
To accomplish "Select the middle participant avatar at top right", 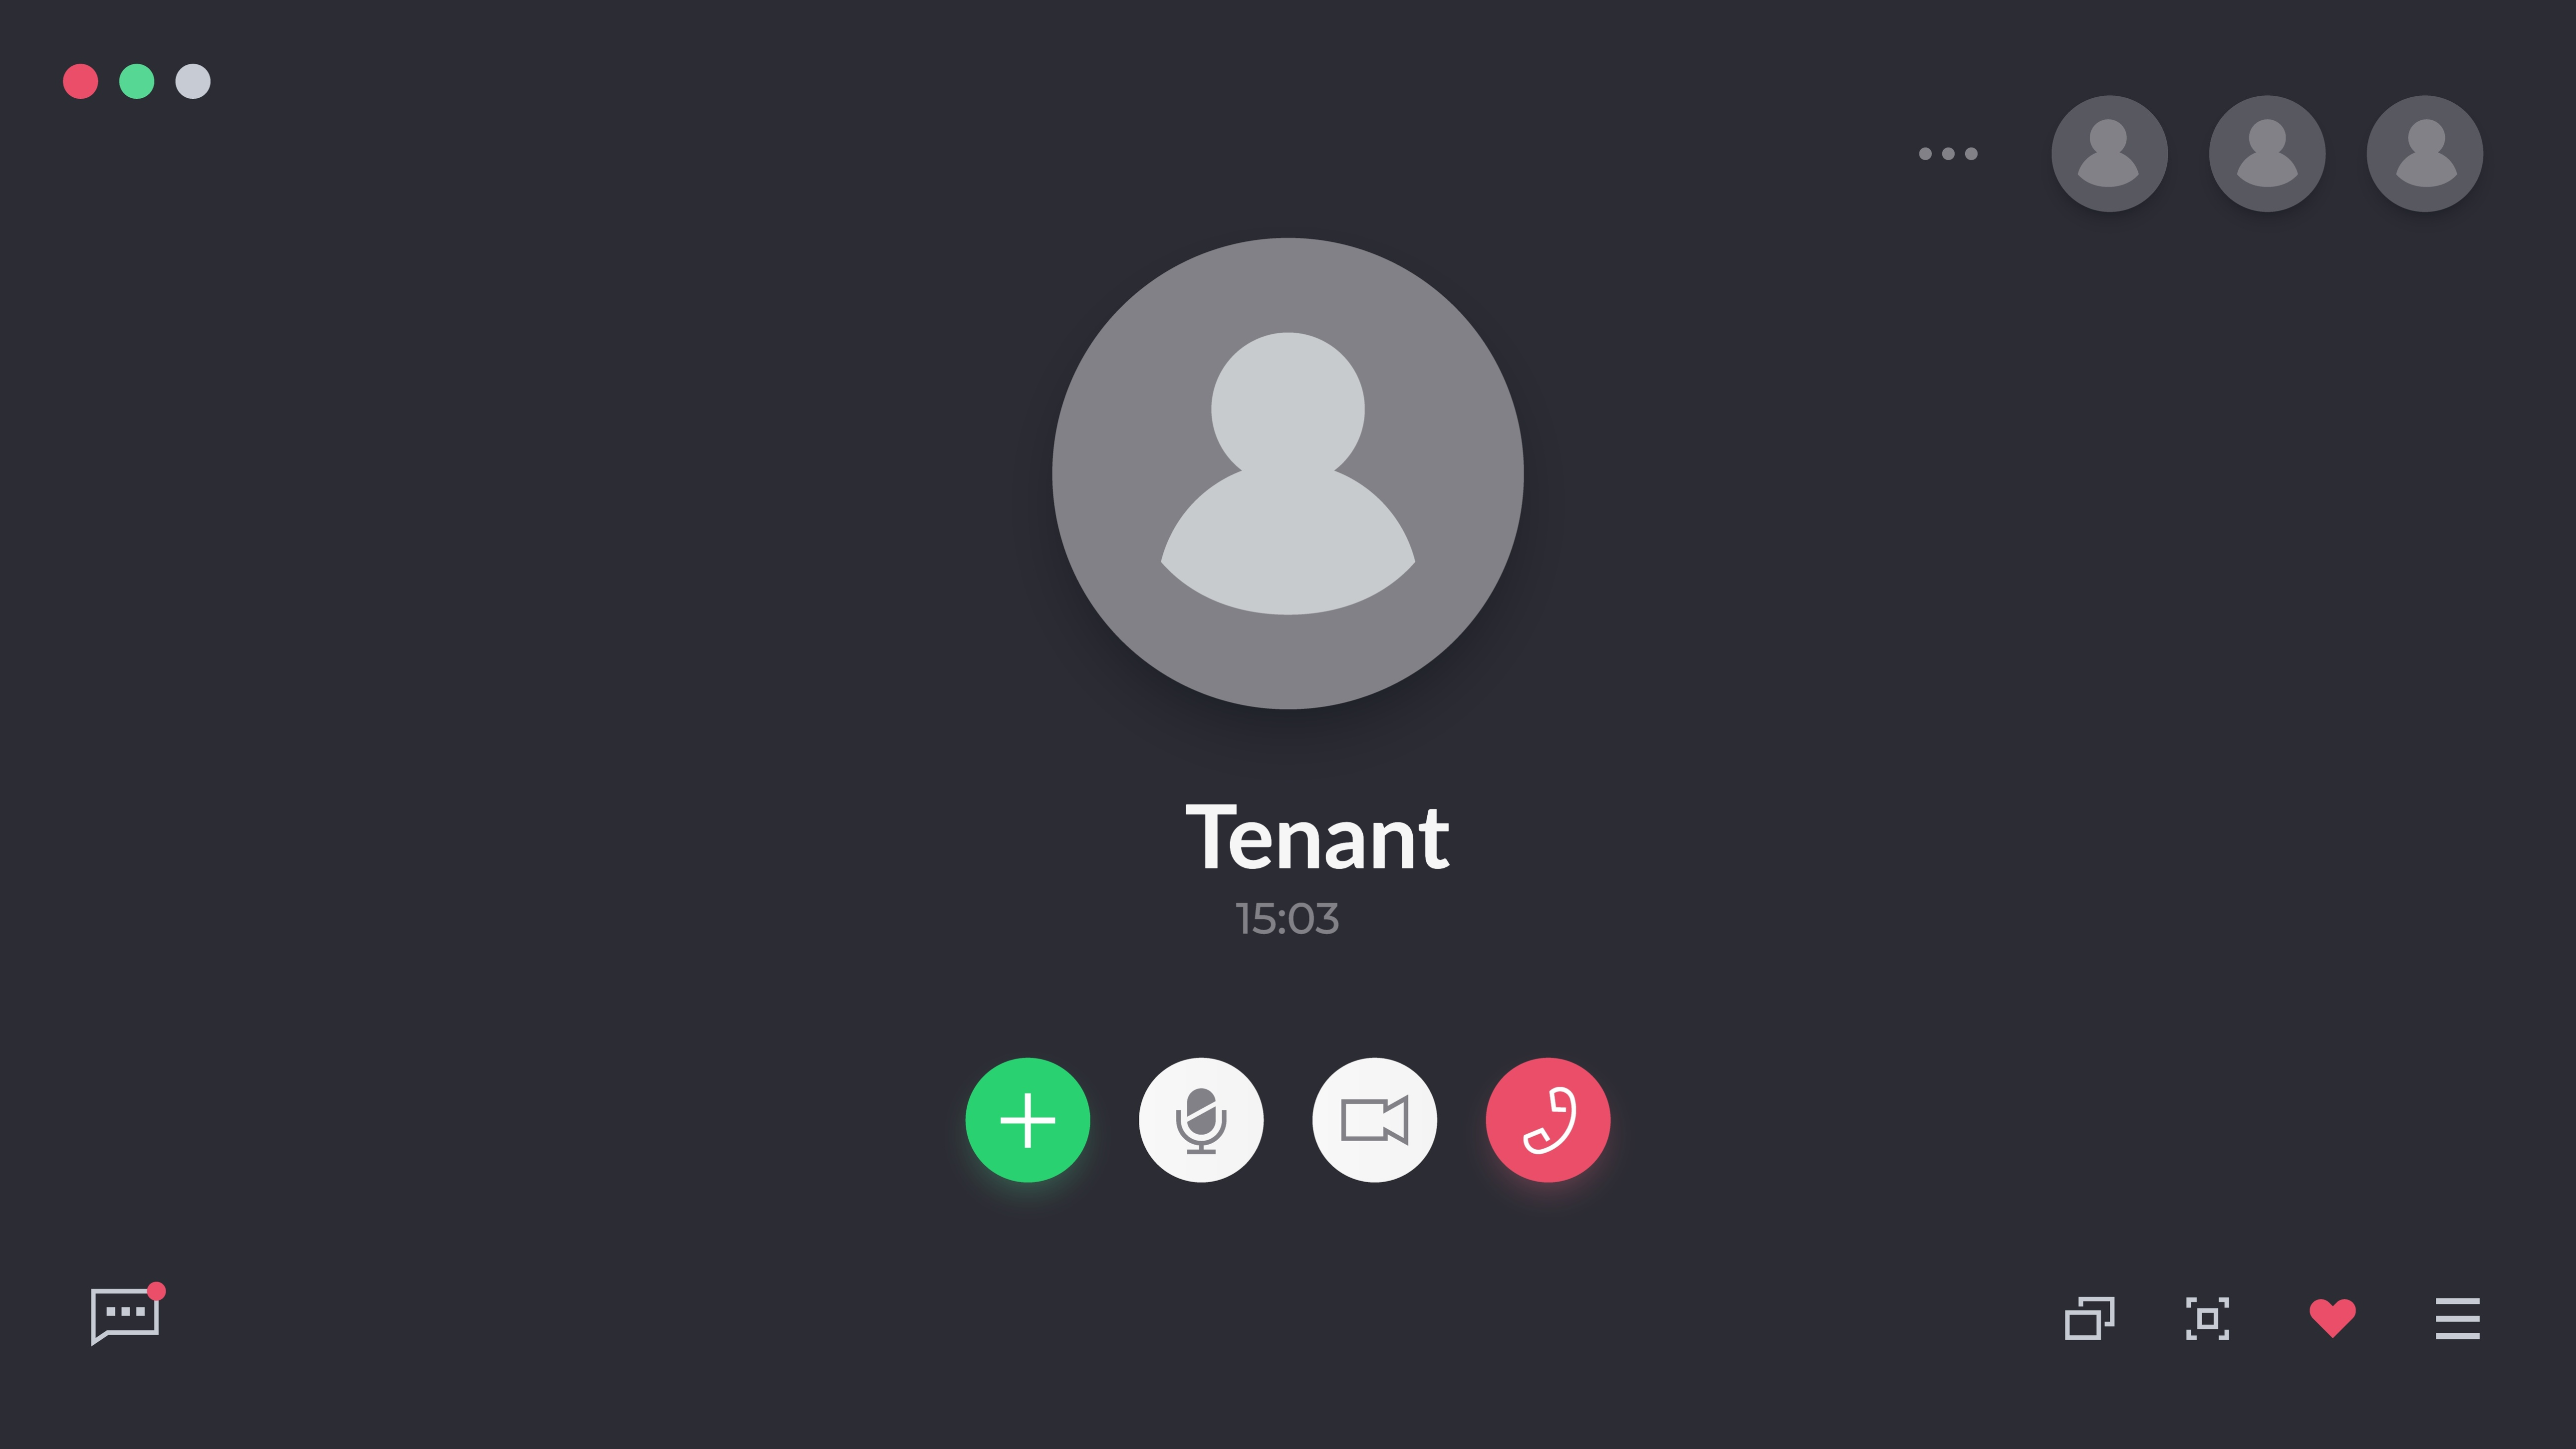I will click(x=2267, y=154).
